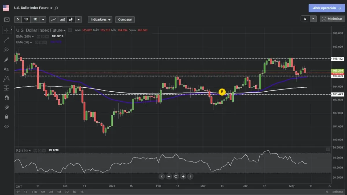The height and width of the screenshot is (195, 347).
Task: Toggle magnet snap mode
Action: 6,98
